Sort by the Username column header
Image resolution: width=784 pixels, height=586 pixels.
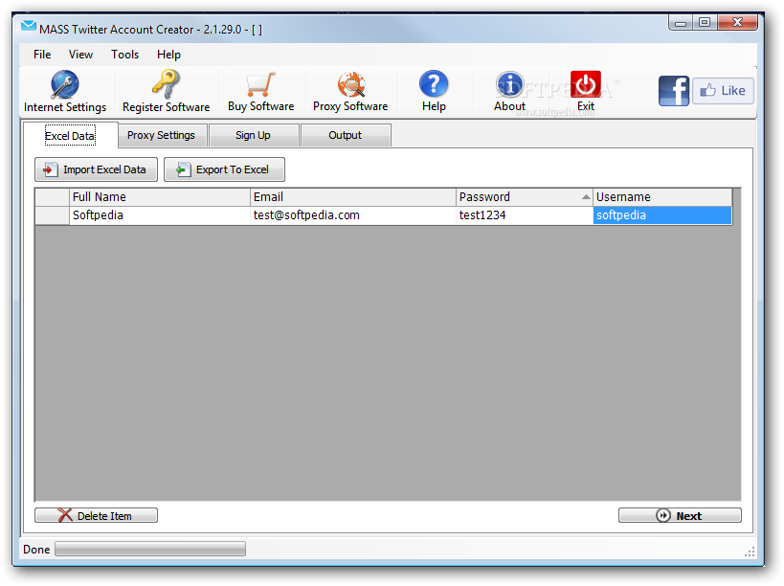click(662, 197)
